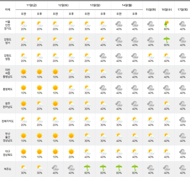Click the 40% value for 대구 경상북도 17일(목)
The width and height of the screenshot is (190, 177).
point(182,157)
